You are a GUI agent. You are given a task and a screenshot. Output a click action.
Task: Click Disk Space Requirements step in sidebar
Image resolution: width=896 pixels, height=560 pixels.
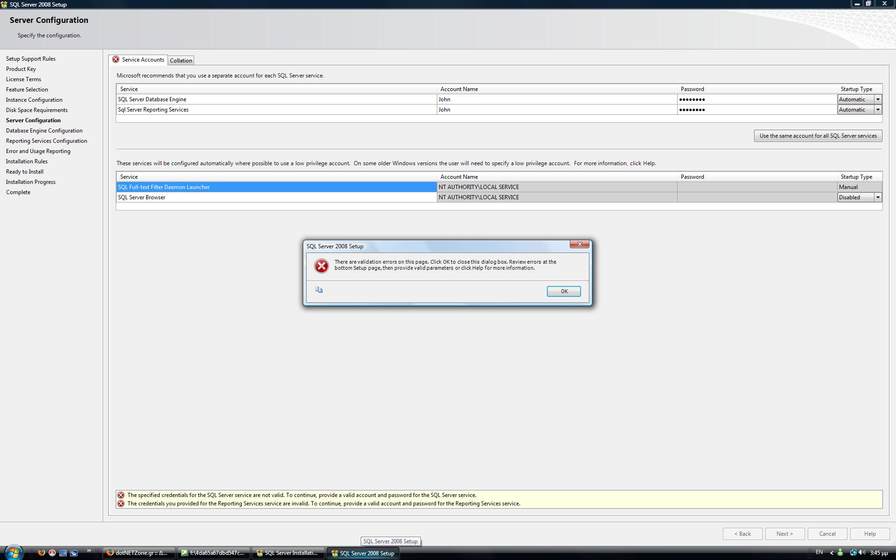point(37,110)
